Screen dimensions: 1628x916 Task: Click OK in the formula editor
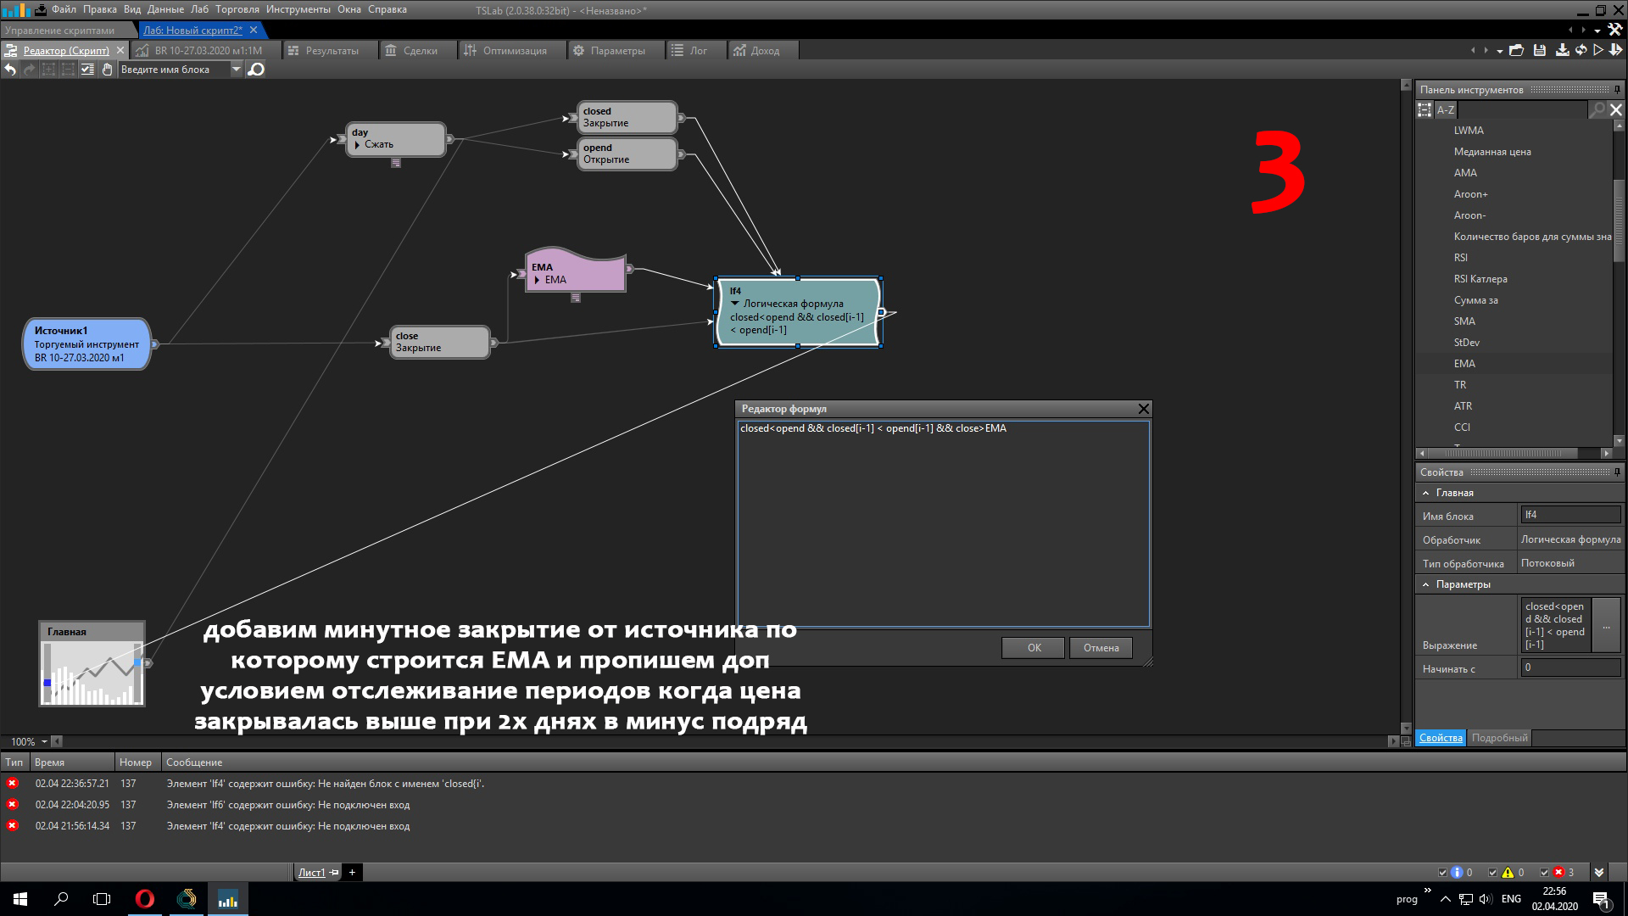click(1033, 648)
